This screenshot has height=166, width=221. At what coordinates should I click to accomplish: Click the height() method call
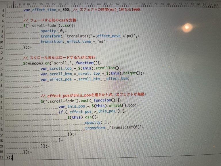tap(132, 73)
